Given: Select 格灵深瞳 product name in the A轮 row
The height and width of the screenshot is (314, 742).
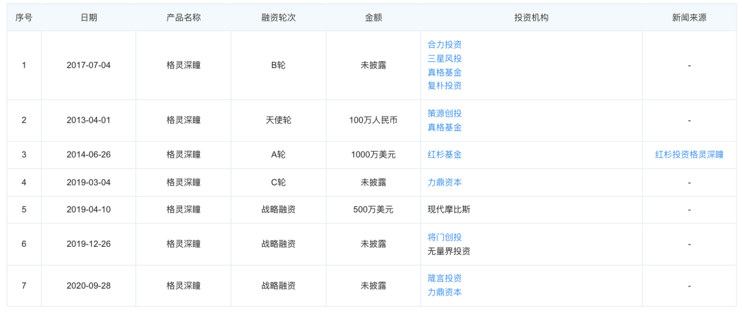Looking at the screenshot, I should 183,154.
